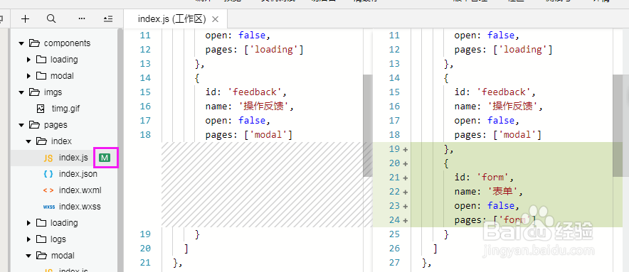This screenshot has width=629, height=272.
Task: Expand the logs folder
Action: tap(29, 239)
